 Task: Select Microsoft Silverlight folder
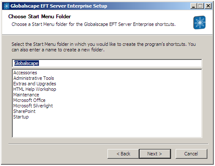33,106
